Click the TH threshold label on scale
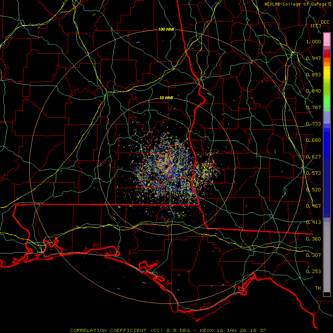This screenshot has height=333, width=333. [318, 288]
